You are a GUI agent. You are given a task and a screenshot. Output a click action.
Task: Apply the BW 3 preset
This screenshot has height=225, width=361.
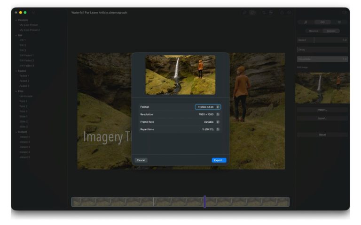23,50
